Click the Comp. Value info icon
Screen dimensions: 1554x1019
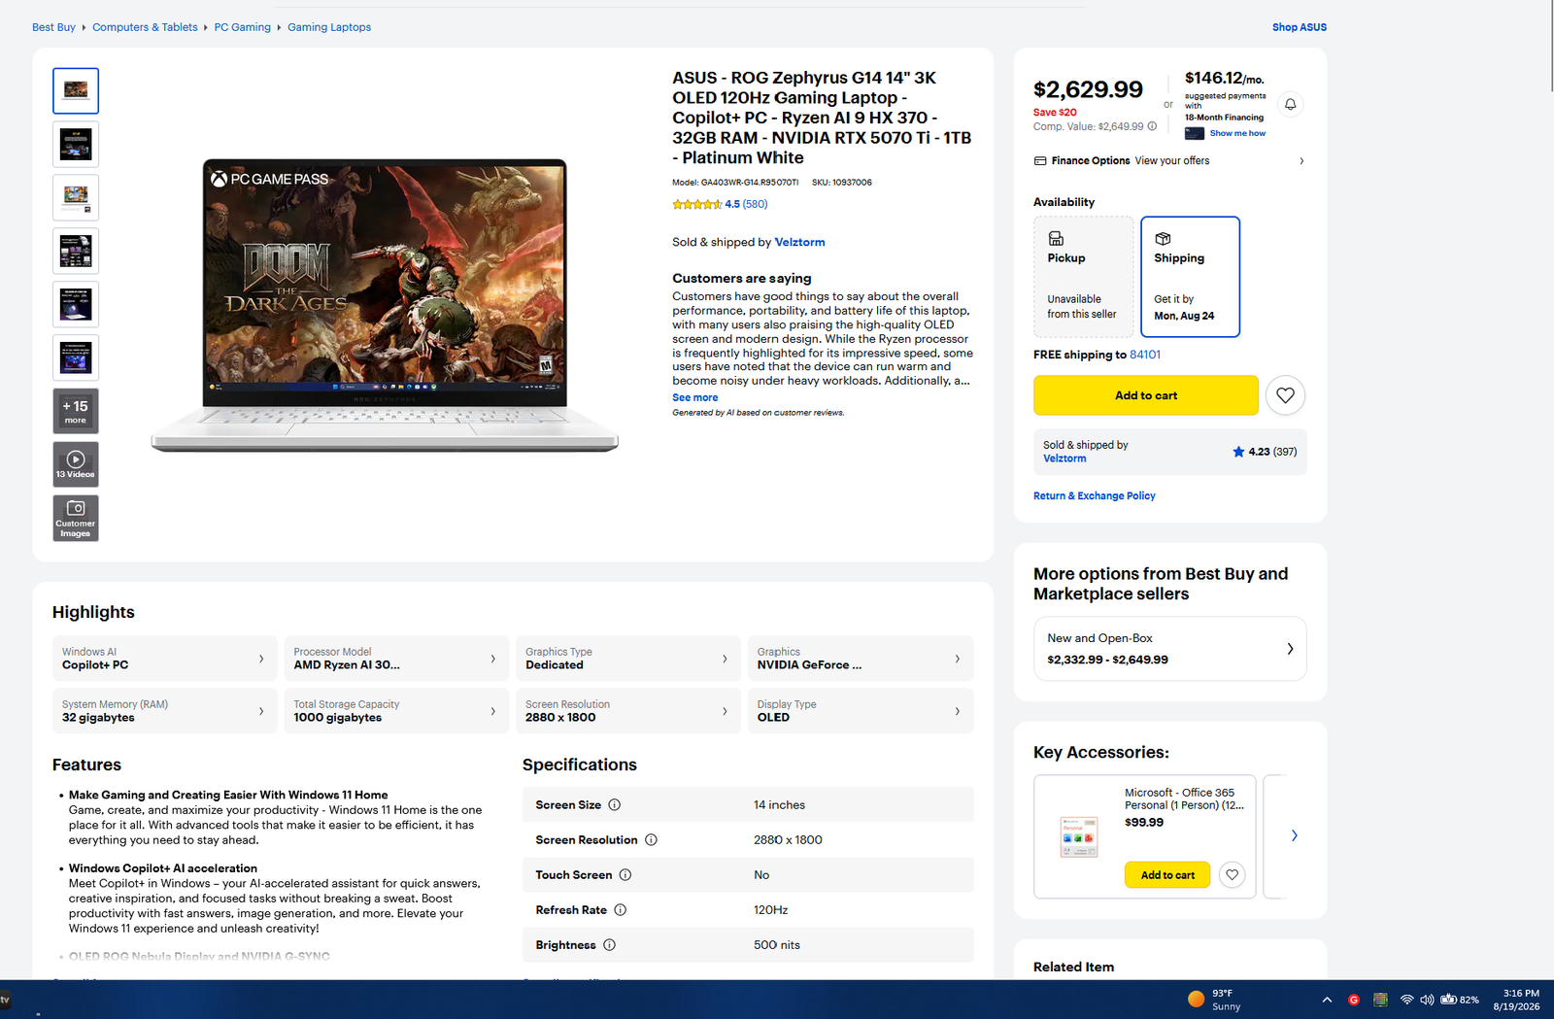(1152, 126)
